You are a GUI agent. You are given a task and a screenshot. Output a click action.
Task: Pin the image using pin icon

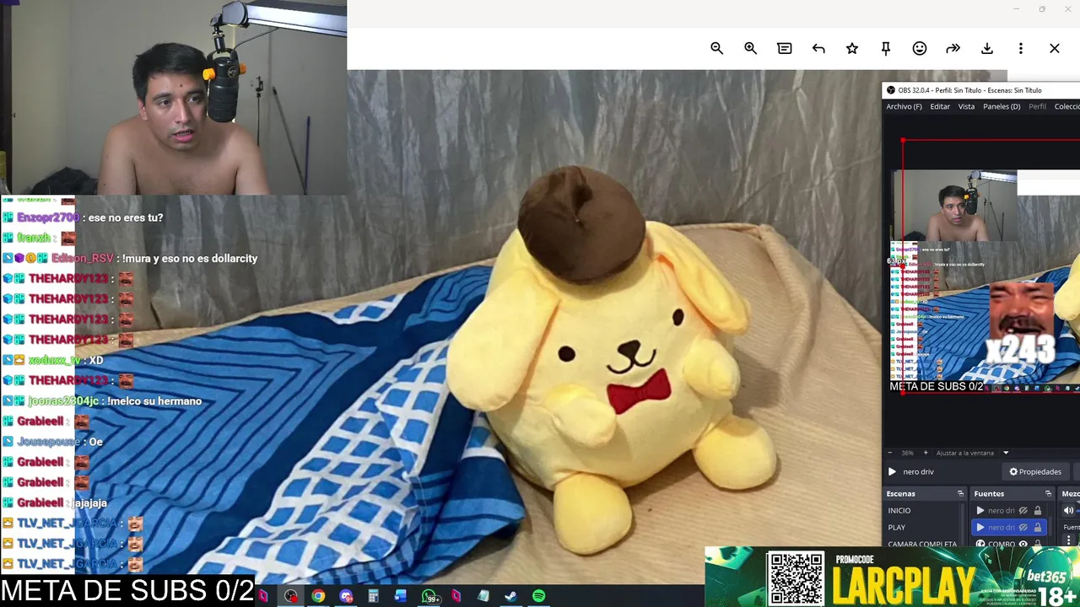(886, 49)
